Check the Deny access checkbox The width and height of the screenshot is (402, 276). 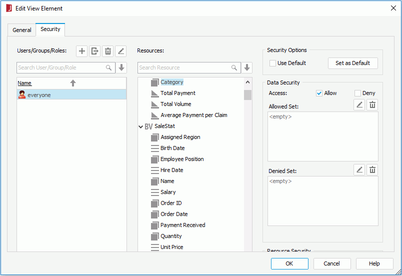point(357,93)
